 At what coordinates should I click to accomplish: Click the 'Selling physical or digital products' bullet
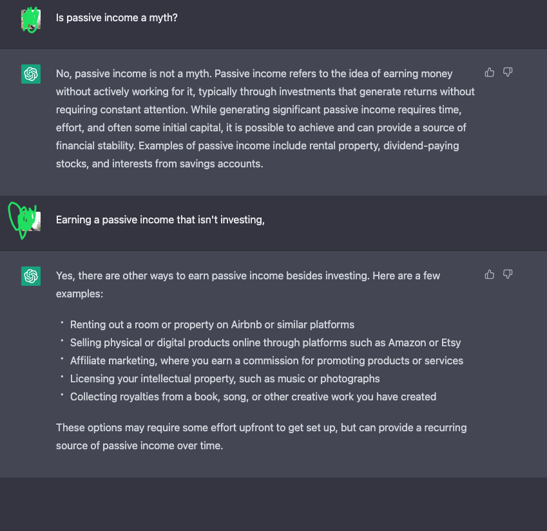coord(265,343)
